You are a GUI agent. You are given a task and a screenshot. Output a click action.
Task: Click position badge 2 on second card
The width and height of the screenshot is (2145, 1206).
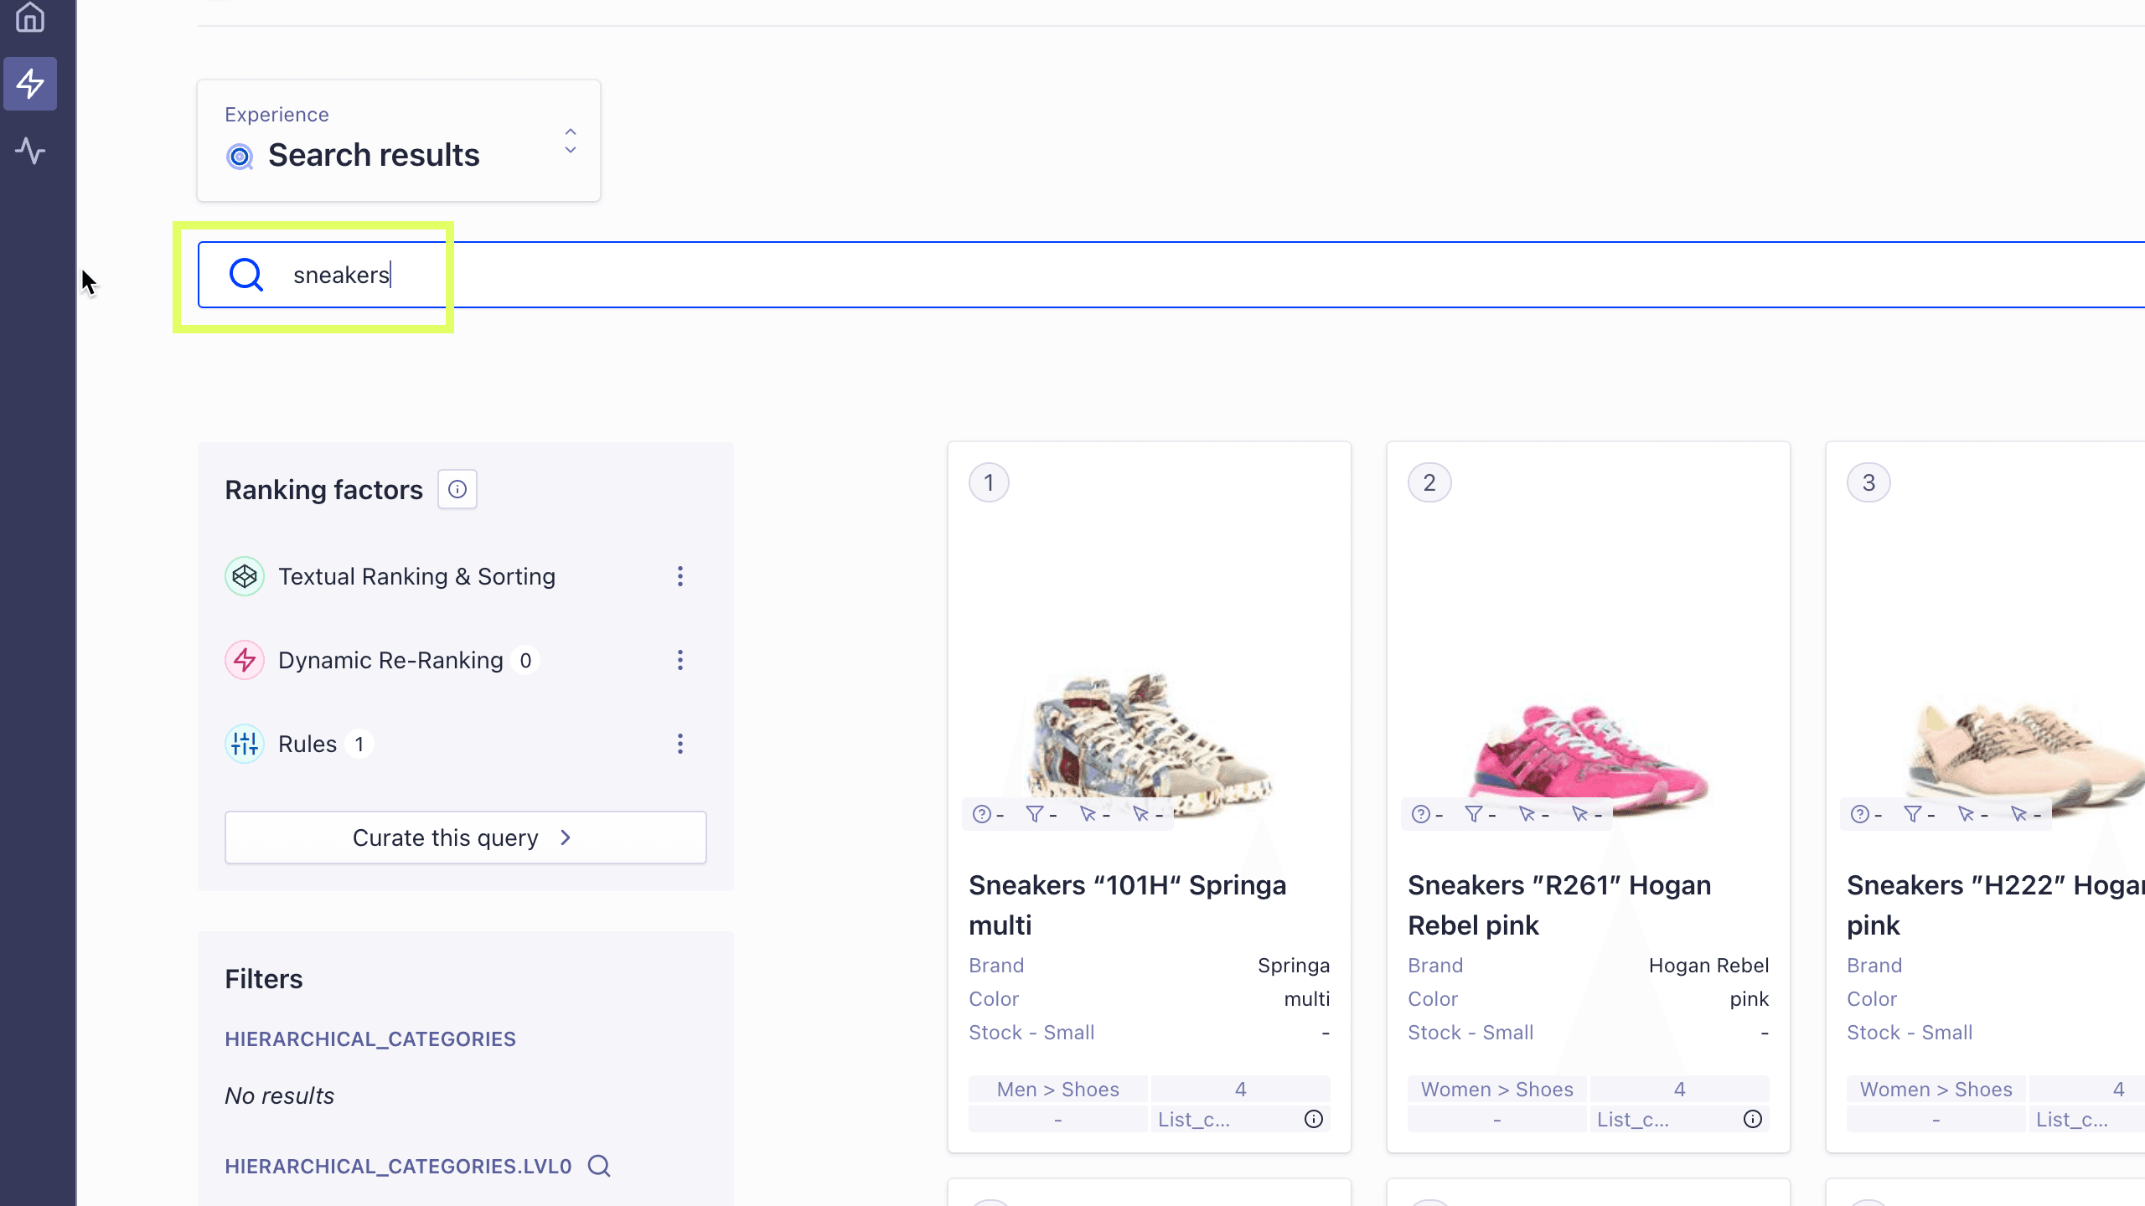pos(1429,482)
